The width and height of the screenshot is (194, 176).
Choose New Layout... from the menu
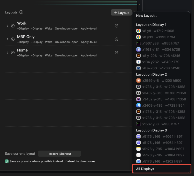[x=147, y=16]
